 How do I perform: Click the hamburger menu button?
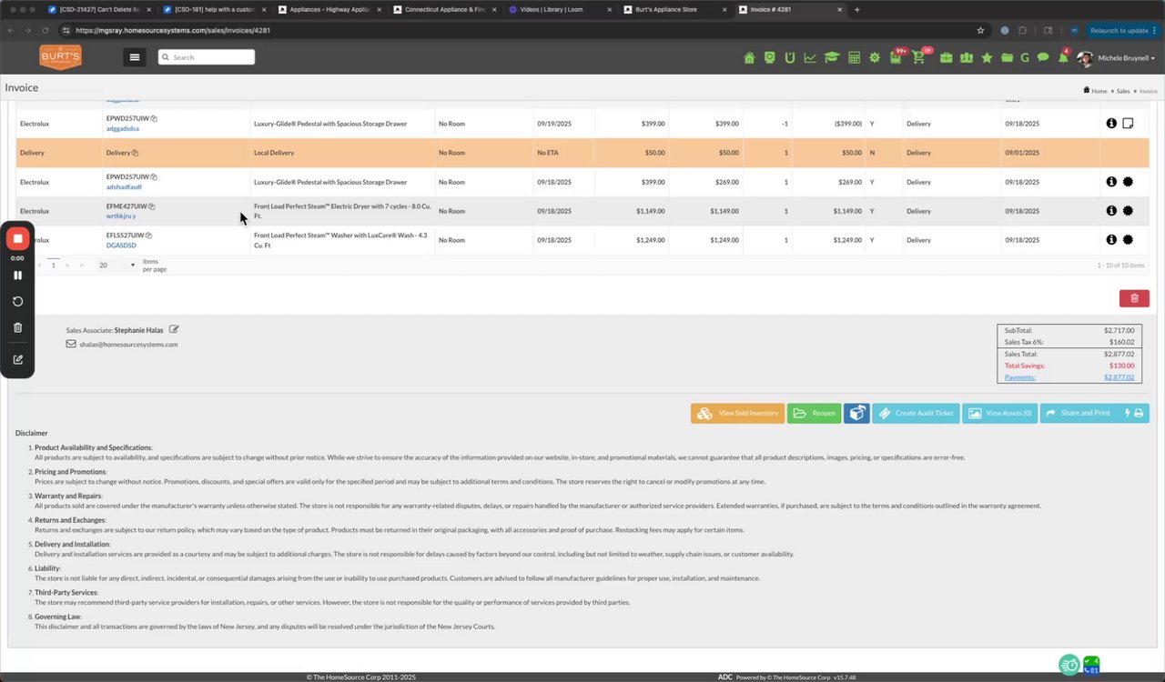(x=135, y=57)
